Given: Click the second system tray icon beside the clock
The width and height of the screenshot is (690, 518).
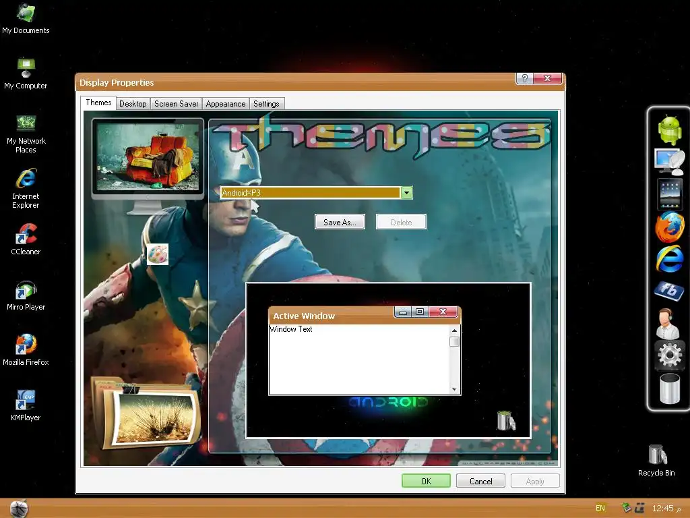Looking at the screenshot, I should tap(639, 508).
